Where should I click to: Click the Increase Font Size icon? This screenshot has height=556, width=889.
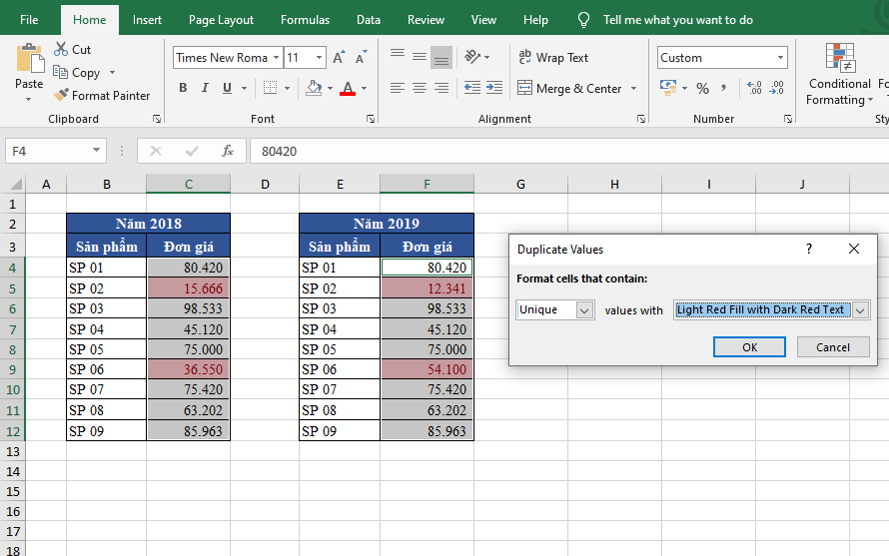pos(340,58)
